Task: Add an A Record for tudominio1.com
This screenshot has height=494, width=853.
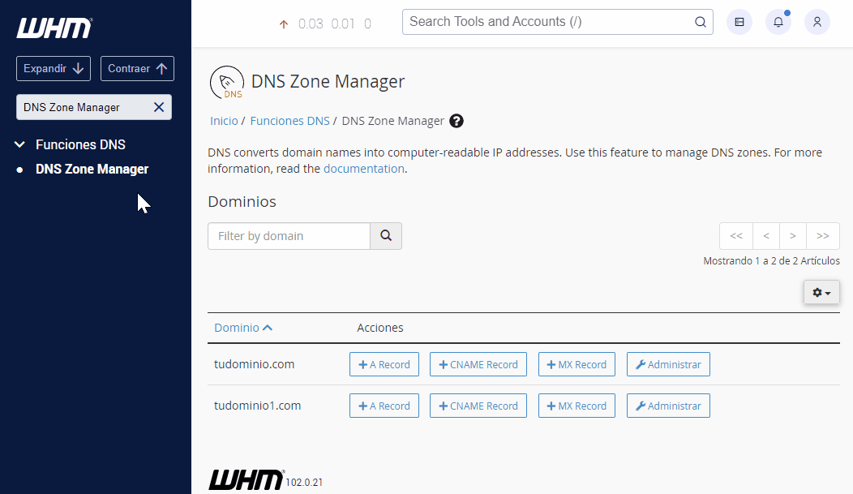Action: click(384, 406)
